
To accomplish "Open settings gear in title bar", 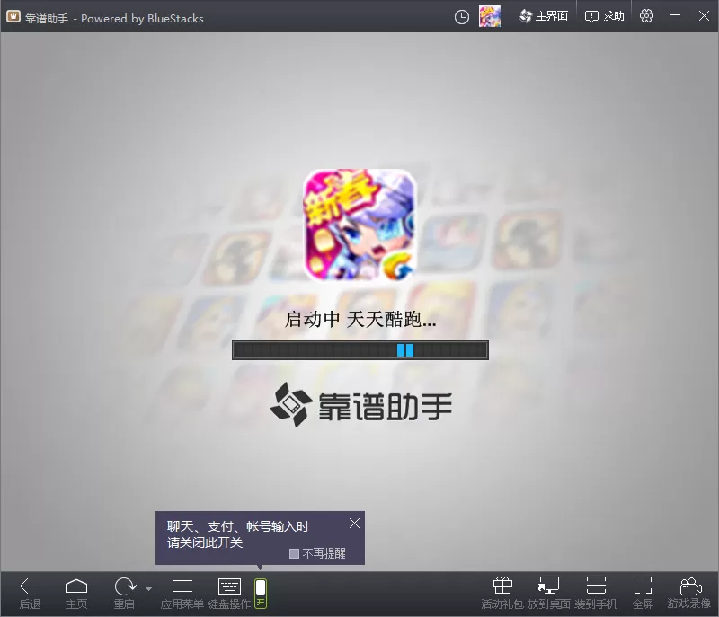I will [646, 16].
